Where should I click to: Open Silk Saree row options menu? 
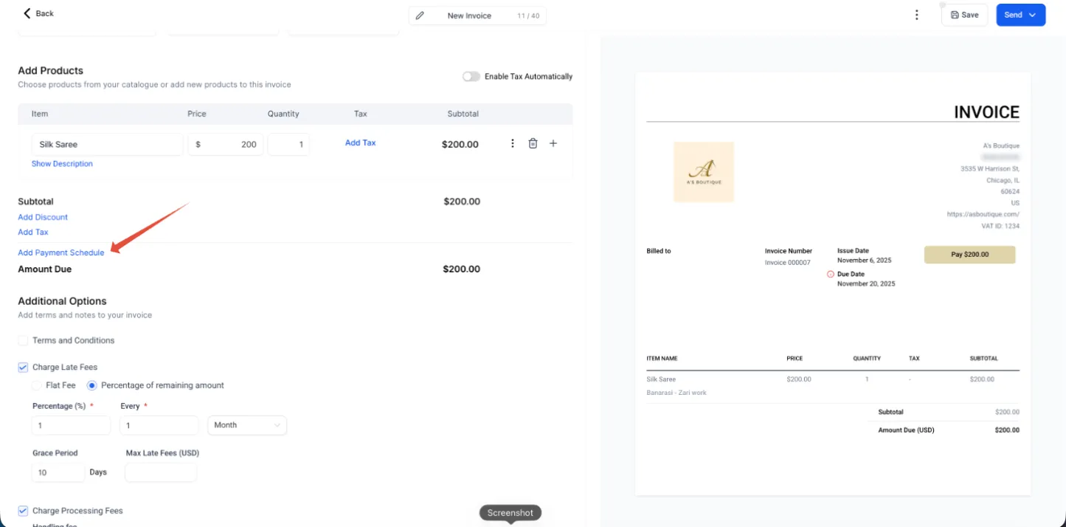pyautogui.click(x=513, y=143)
